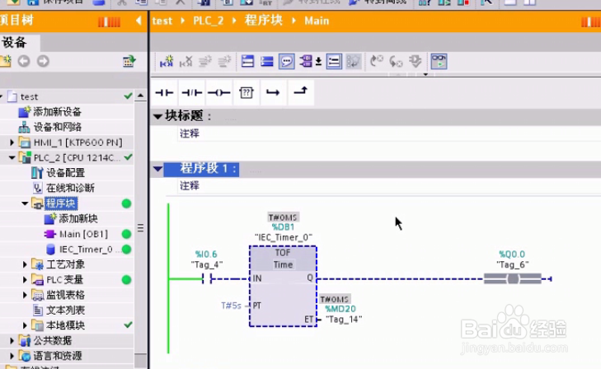Expand the PLC 变量 folder
The width and height of the screenshot is (601, 369).
click(25, 279)
